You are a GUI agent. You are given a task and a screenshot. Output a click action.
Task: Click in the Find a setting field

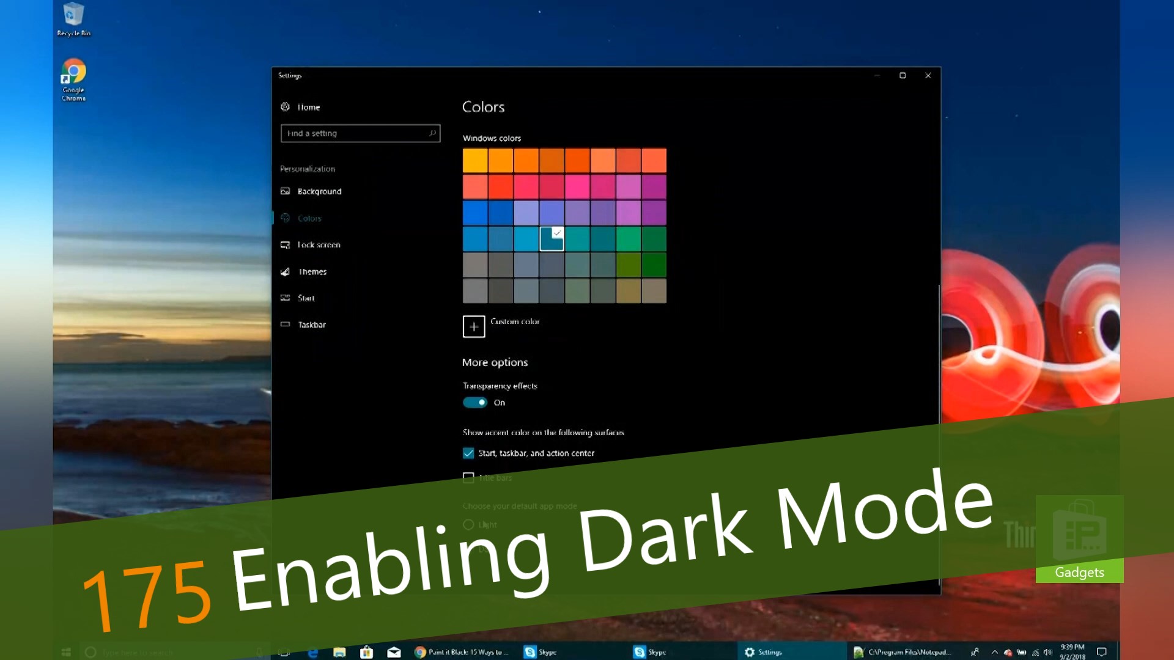click(355, 133)
